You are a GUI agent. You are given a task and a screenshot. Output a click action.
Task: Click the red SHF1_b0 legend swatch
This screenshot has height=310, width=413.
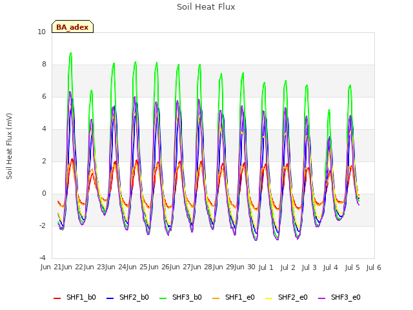click(x=57, y=298)
